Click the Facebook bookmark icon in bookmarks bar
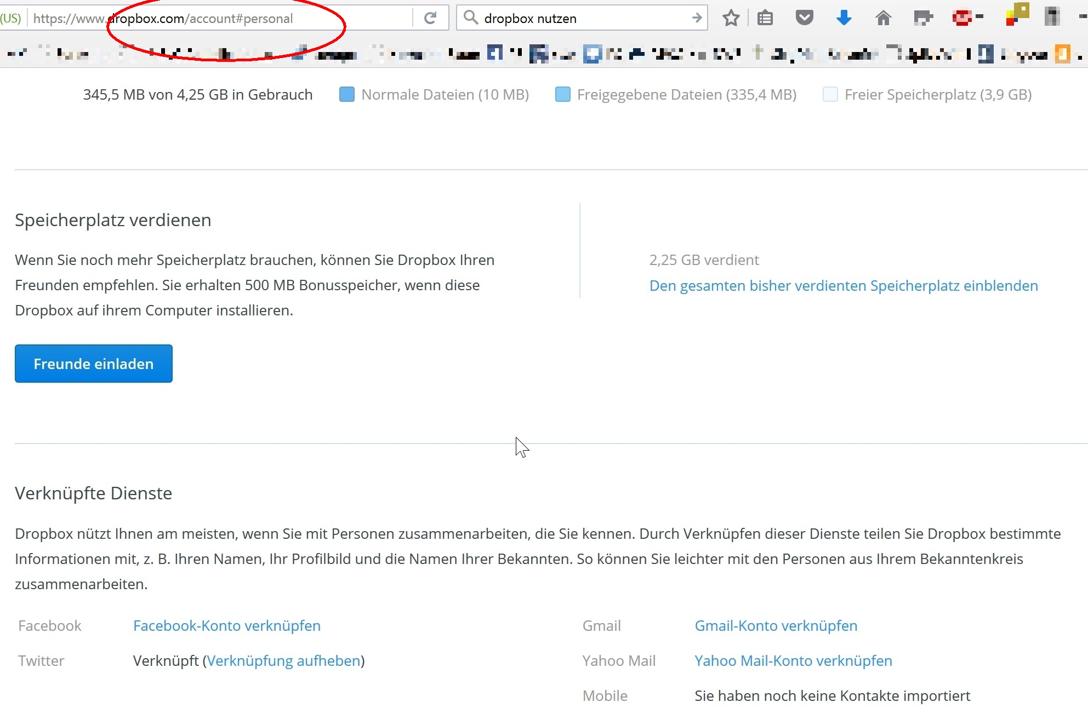This screenshot has height=708, width=1088. [494, 53]
